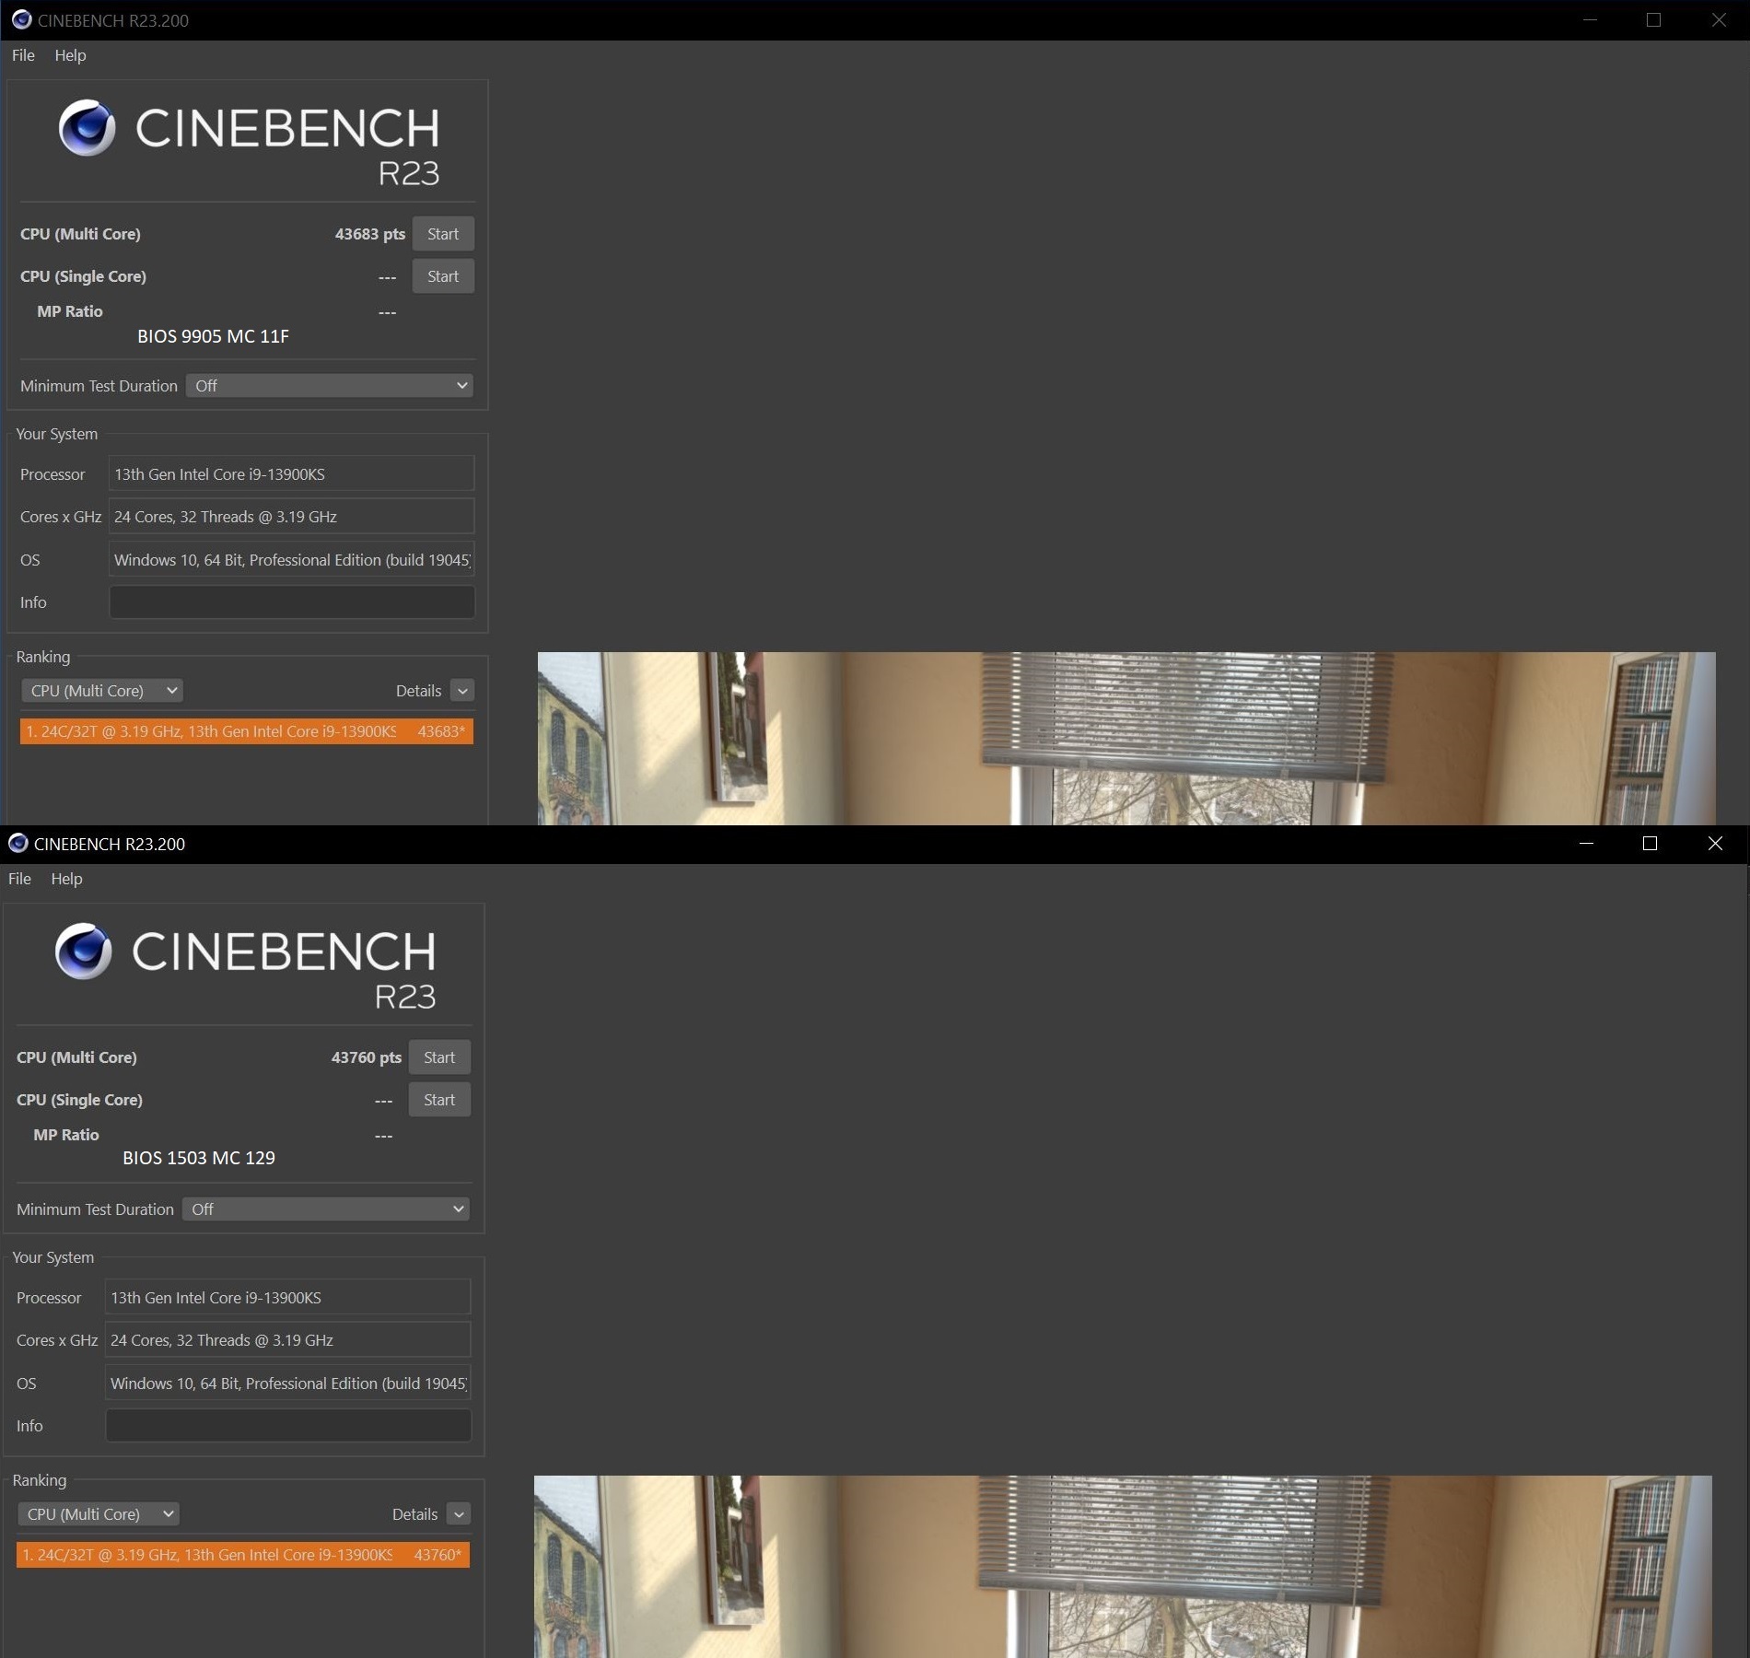The image size is (1750, 1658).
Task: Click Processor field in bottom window
Action: tap(288, 1297)
